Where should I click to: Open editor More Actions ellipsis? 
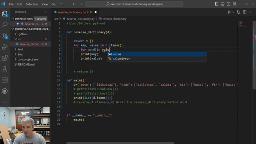pyautogui.click(x=251, y=12)
